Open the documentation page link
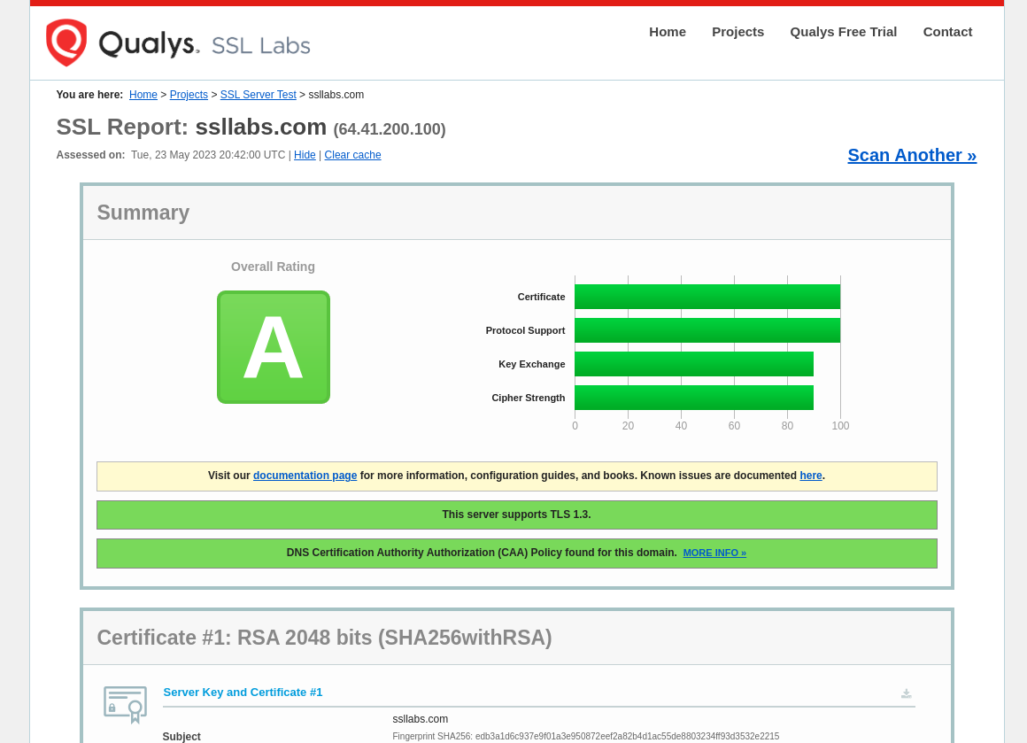The image size is (1027, 743). tap(305, 475)
